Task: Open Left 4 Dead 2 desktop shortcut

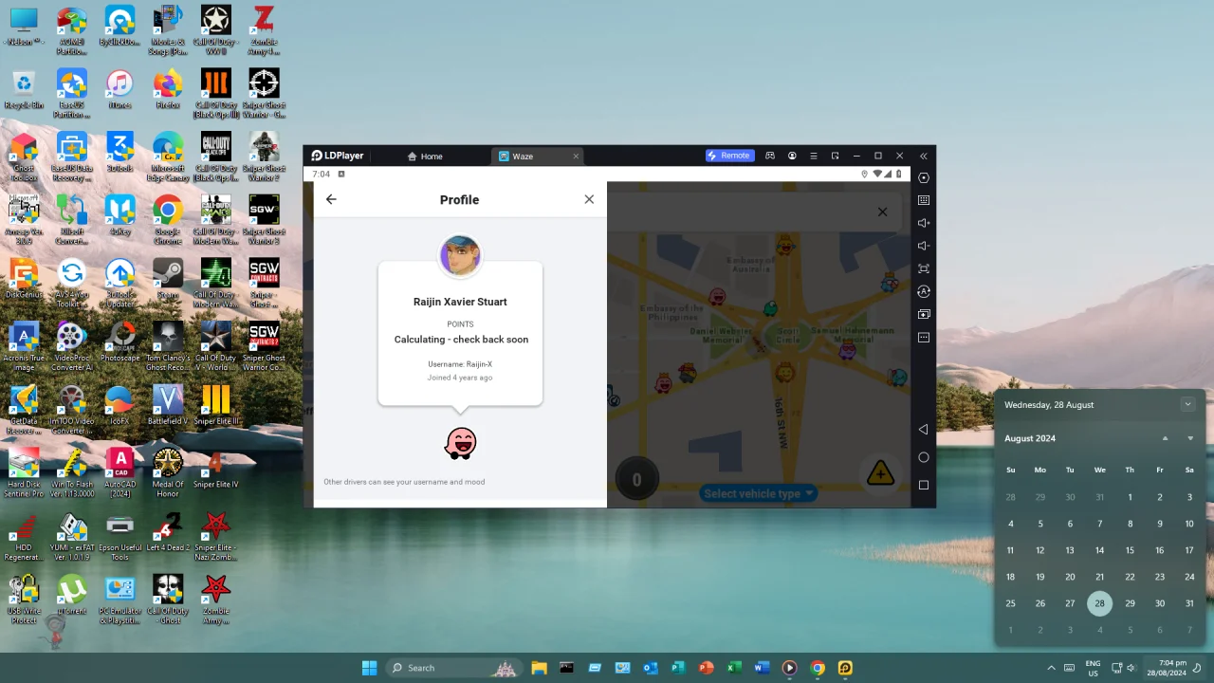Action: (x=168, y=531)
